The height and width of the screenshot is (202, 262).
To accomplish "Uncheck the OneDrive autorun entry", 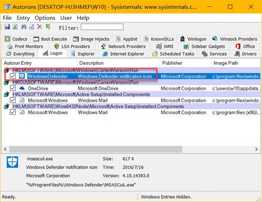I will tap(13, 88).
